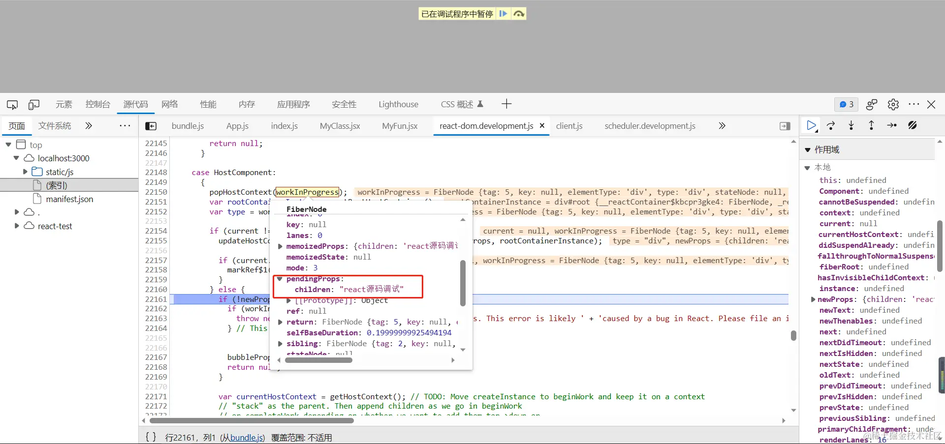Open DevTools settings gear
This screenshot has height=444, width=945.
click(893, 104)
